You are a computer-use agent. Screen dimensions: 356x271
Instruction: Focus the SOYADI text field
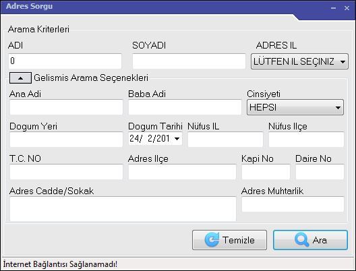[189, 61]
